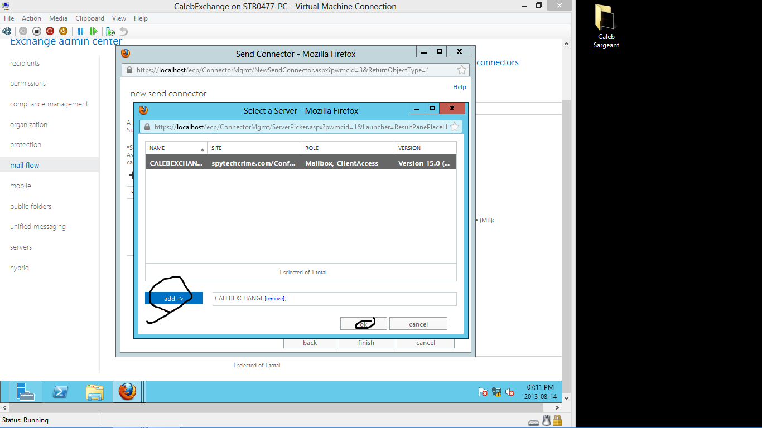Viewport: 762px width, 428px height.
Task: Click the network warning tray icon
Action: point(496,392)
